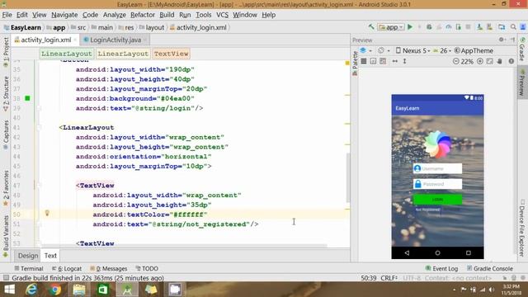Open the design surface layers dropdown

pyautogui.click(x=365, y=50)
